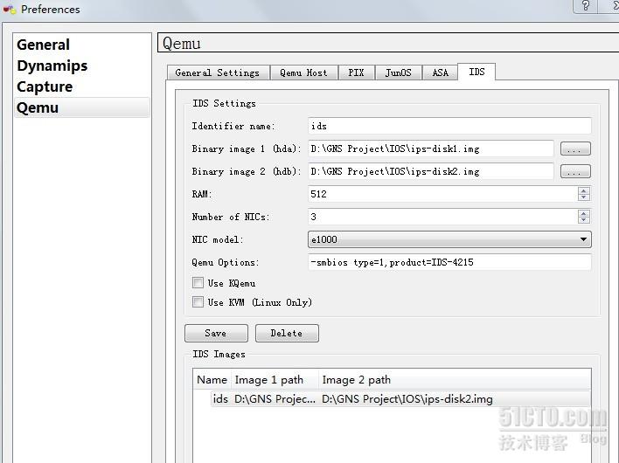
Task: Enable the Use KQemu checkbox
Action: (198, 282)
